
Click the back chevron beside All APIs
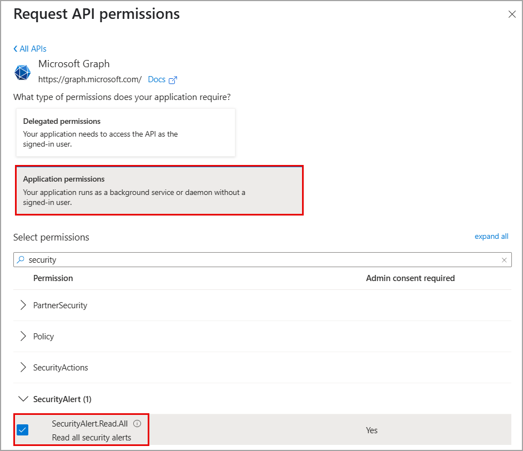click(16, 49)
